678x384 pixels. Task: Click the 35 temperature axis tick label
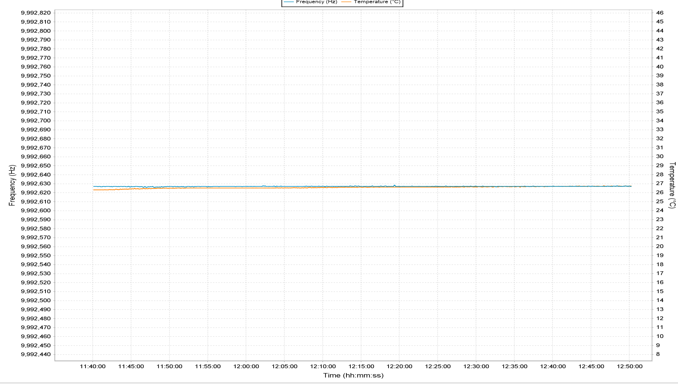coord(660,112)
